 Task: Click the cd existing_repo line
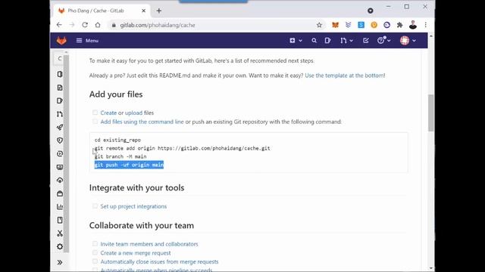click(117, 140)
